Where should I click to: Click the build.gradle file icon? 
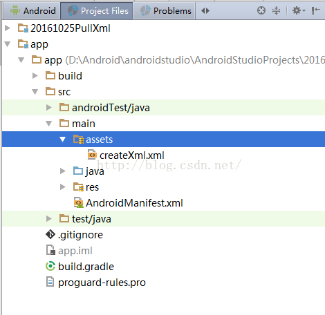[x=50, y=267]
